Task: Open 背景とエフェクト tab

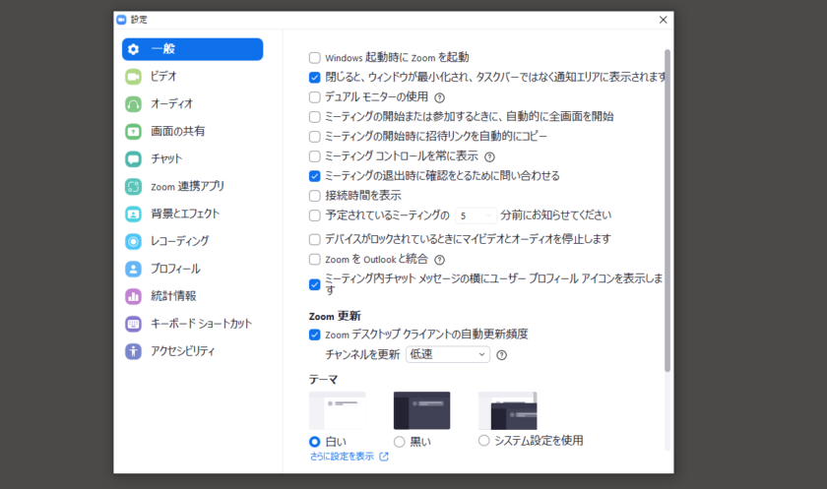Action: (193, 214)
